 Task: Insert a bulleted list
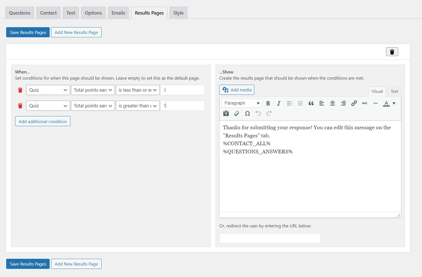point(290,103)
